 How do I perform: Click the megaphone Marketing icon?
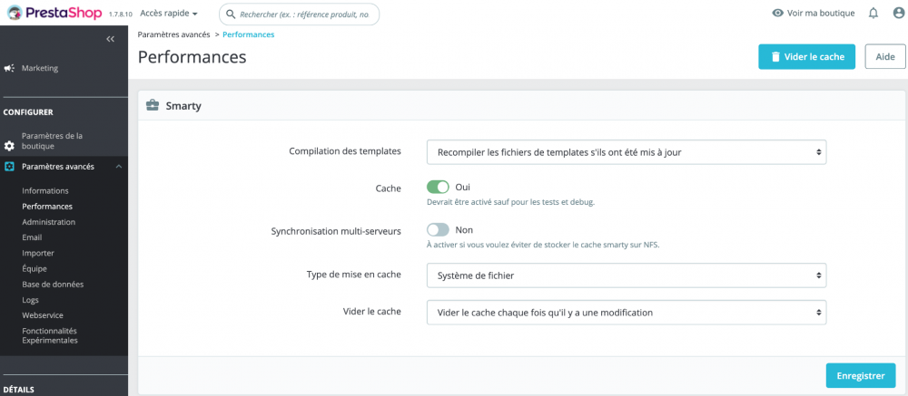(x=9, y=68)
